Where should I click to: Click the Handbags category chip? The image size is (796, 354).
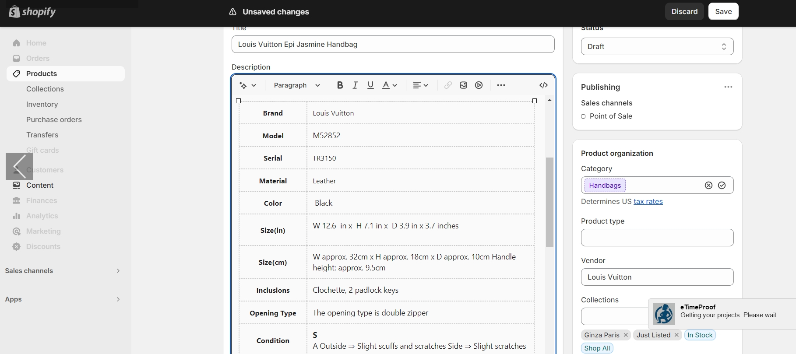pyautogui.click(x=605, y=186)
